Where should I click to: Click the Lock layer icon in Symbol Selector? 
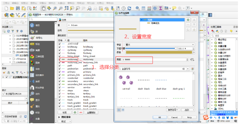(x=194, y=30)
